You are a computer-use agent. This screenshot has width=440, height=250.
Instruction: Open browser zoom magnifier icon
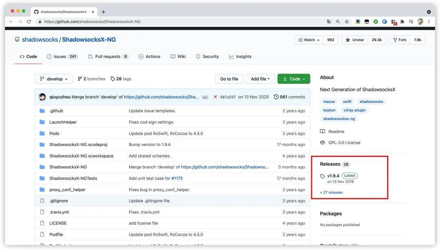coord(338,22)
